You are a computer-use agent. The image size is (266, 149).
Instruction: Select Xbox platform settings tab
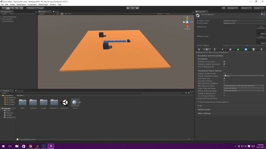point(238,50)
